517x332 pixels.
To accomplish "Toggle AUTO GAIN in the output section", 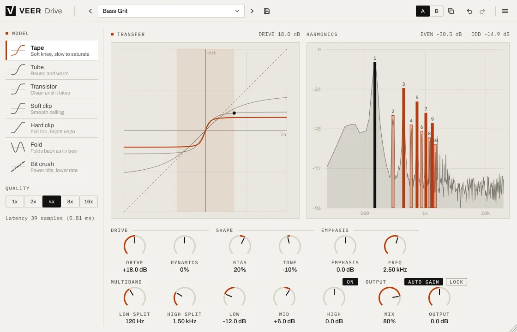I will point(424,282).
